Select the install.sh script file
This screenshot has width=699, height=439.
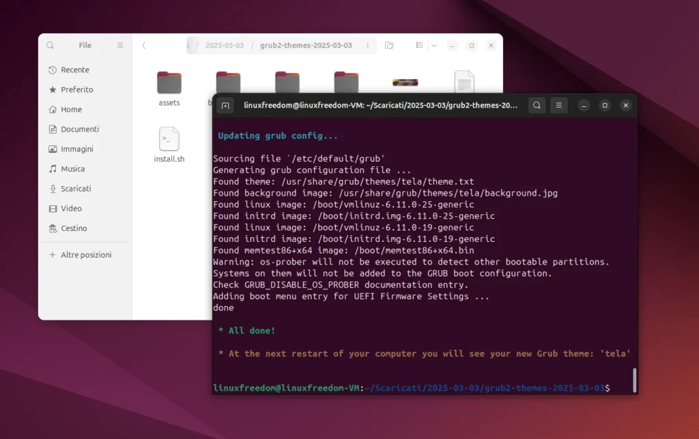tap(169, 145)
